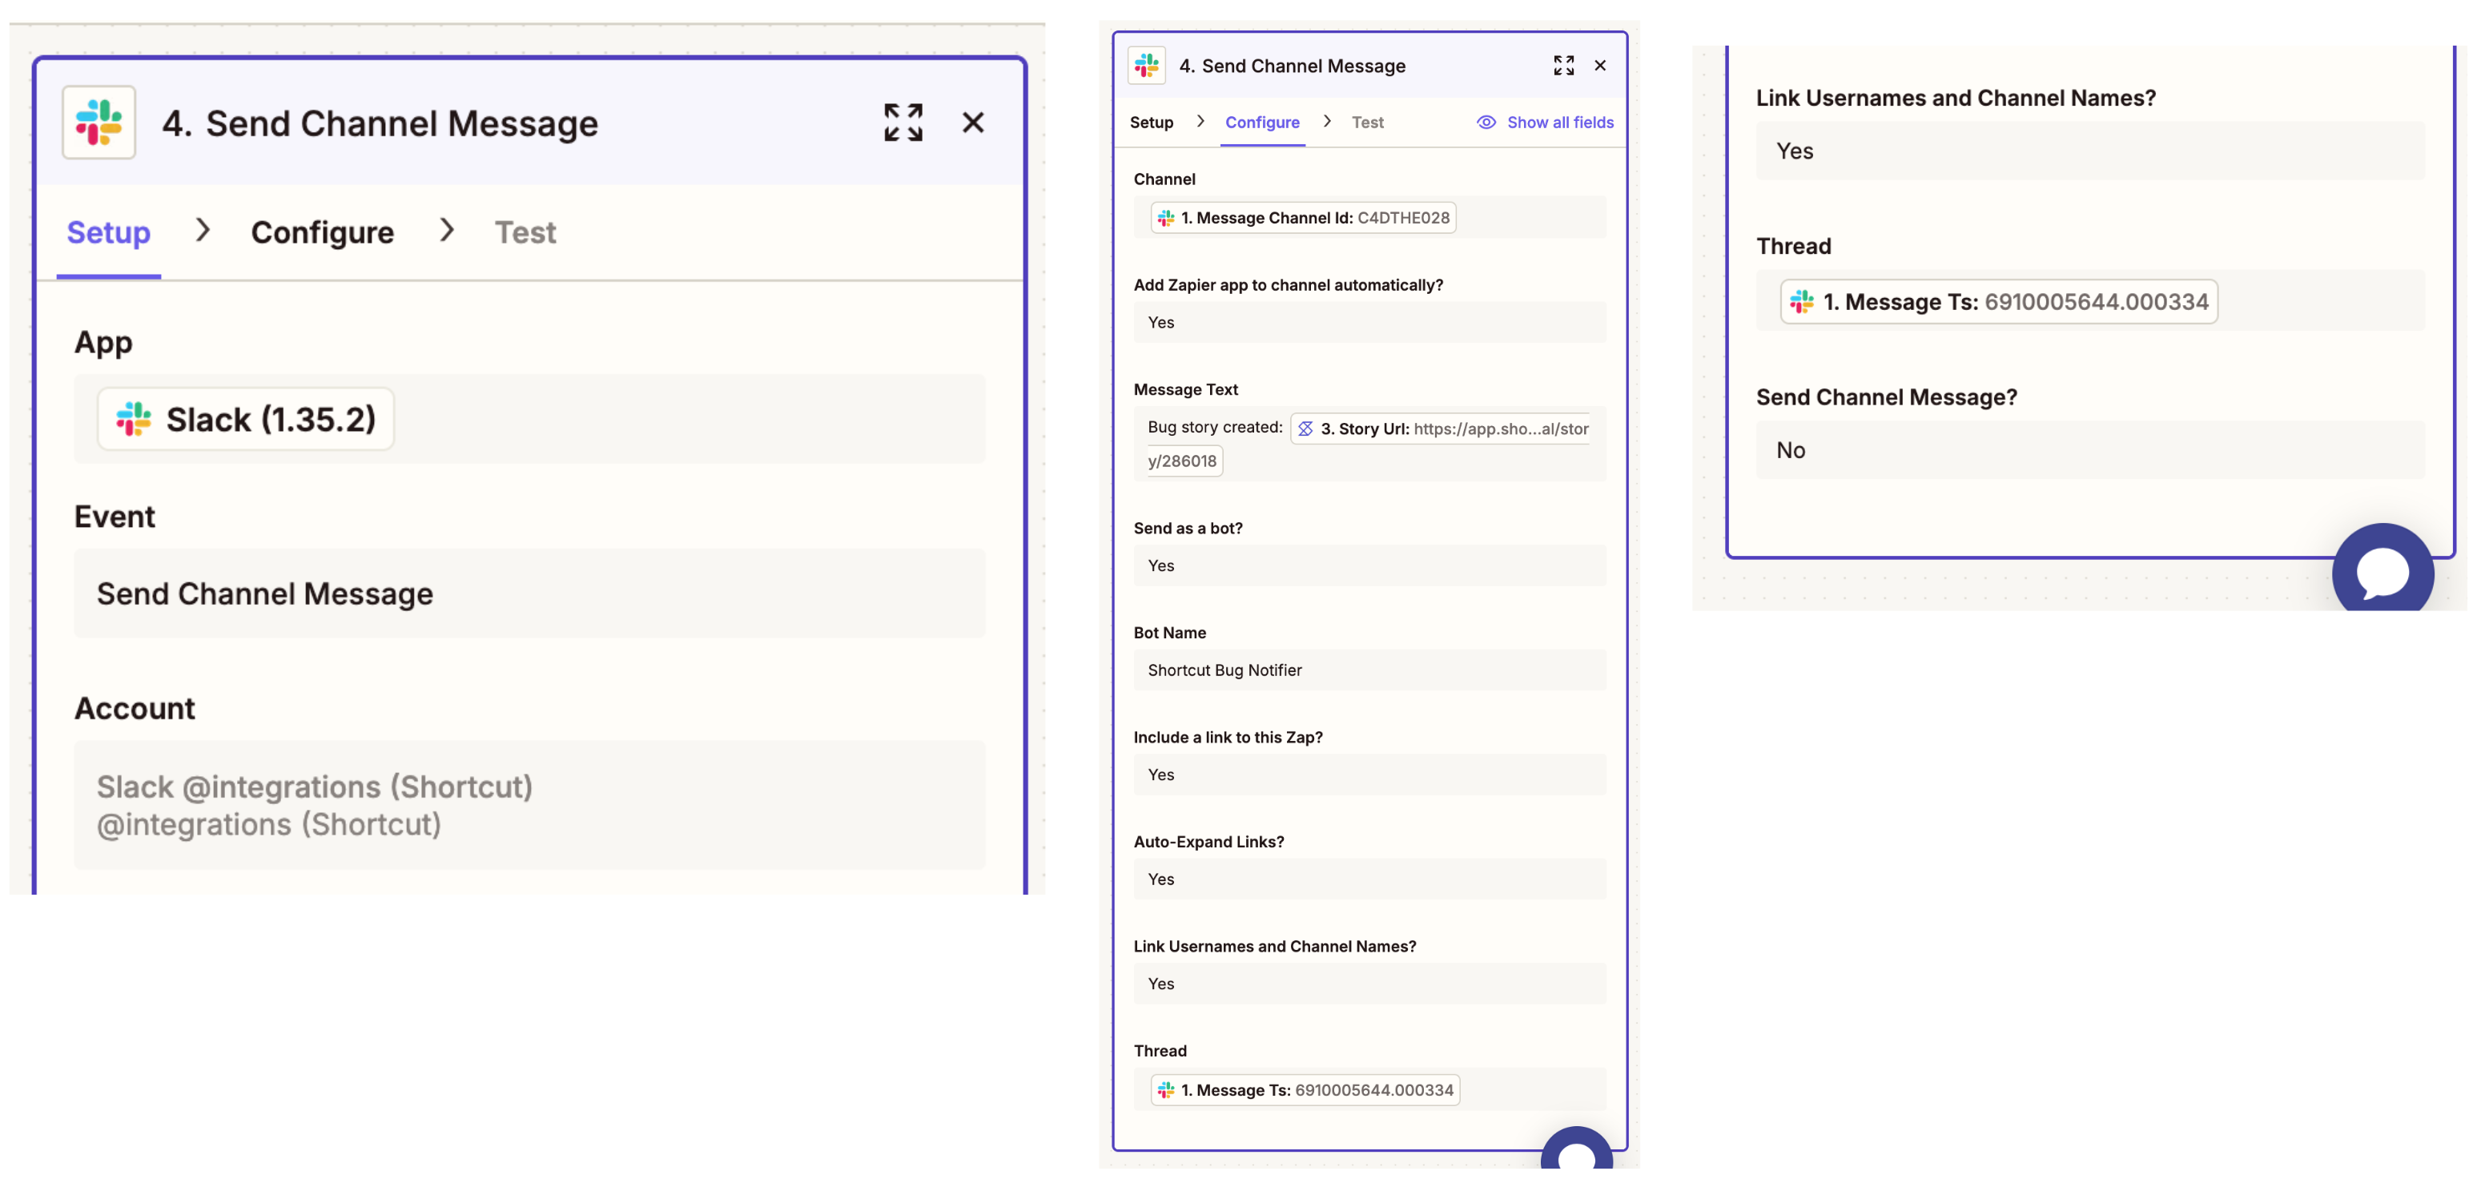Open Include a link to this Zap field

click(1369, 775)
